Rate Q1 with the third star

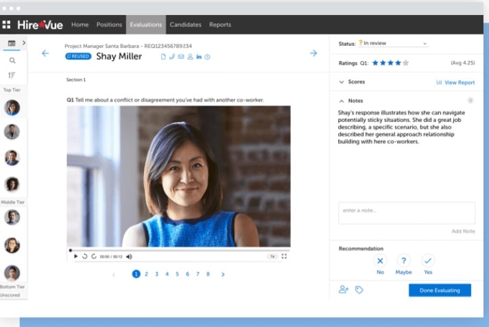[390, 63]
